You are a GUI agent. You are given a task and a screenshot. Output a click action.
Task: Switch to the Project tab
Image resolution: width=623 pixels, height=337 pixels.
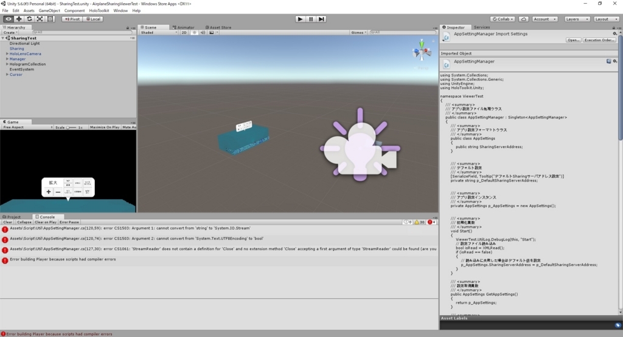(x=12, y=217)
